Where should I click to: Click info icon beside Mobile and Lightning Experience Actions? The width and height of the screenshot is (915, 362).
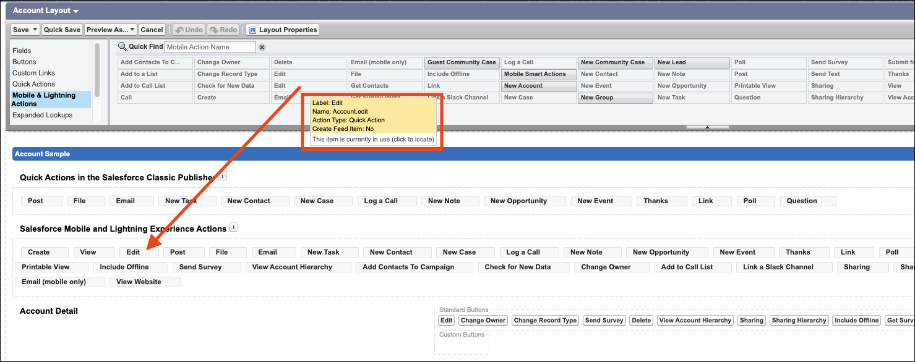click(233, 227)
